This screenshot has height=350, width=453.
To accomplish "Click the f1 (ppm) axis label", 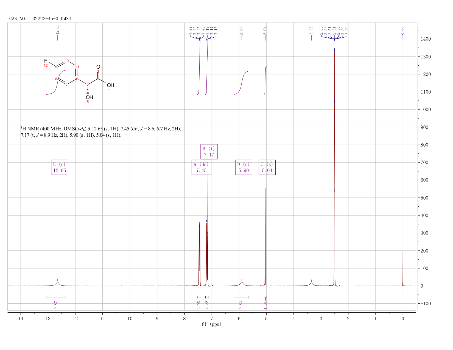I will coord(211,324).
